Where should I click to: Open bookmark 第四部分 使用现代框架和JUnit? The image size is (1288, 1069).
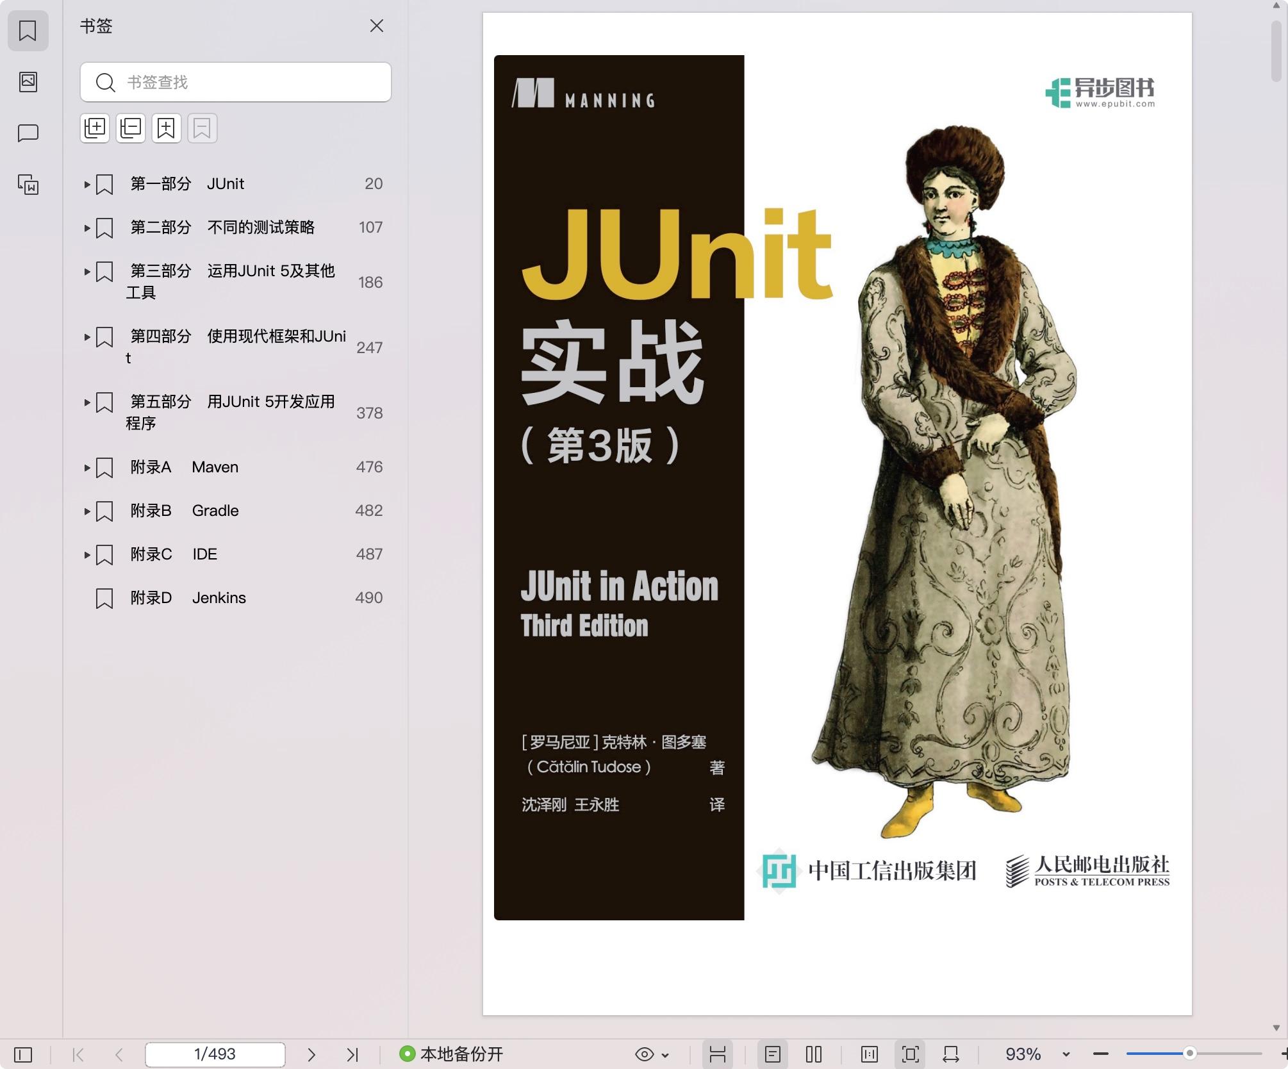[236, 347]
